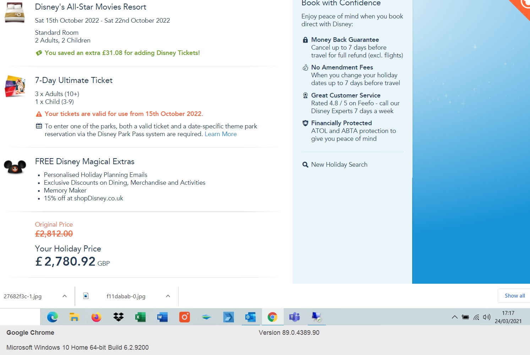The height and width of the screenshot is (355, 530).
Task: Click the 'Version 89.0.4389.90' text
Action: coord(289,333)
